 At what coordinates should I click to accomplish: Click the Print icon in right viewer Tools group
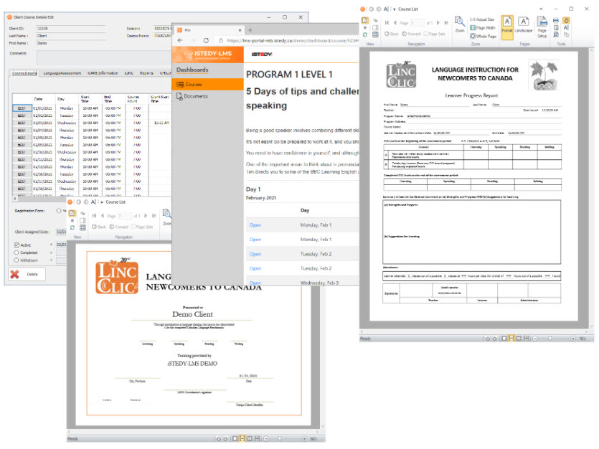[x=555, y=20]
